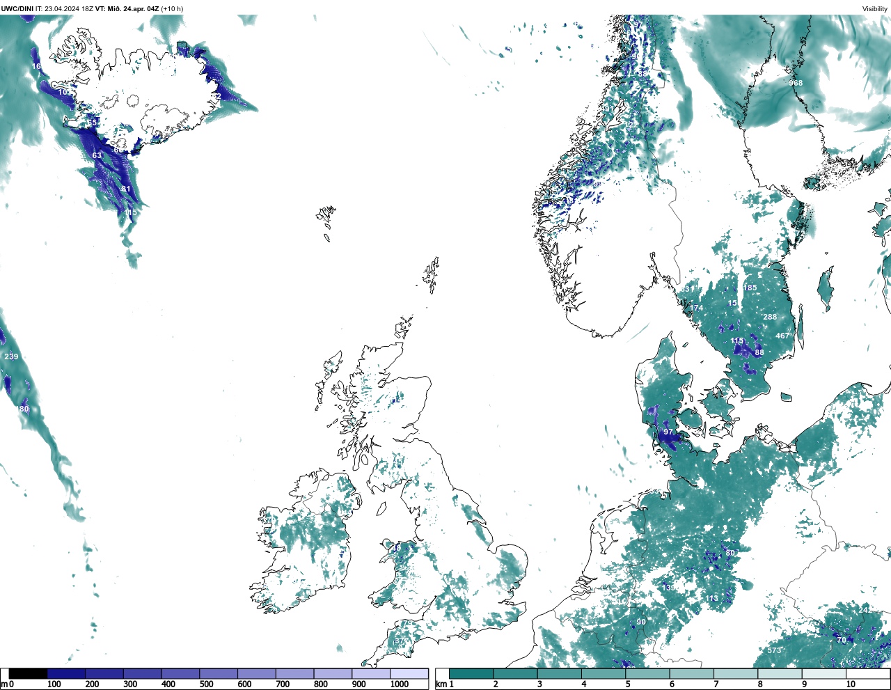The image size is (891, 690).
Task: Pick the 7–8 km legend swatch
Action: click(x=735, y=674)
